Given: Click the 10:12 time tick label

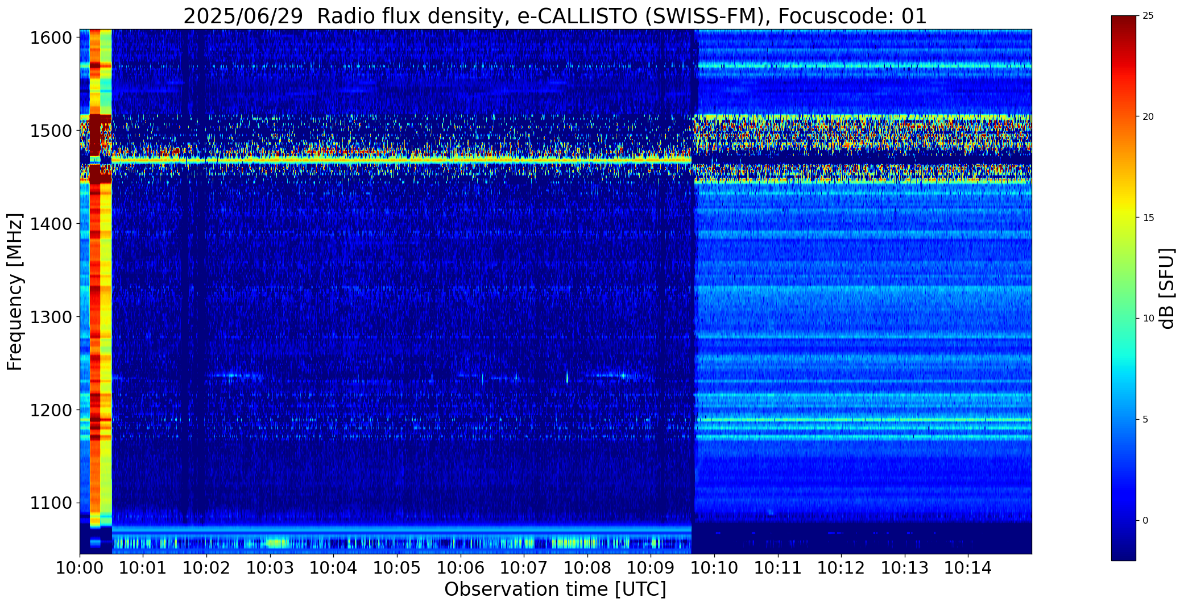Looking at the screenshot, I should (841, 568).
